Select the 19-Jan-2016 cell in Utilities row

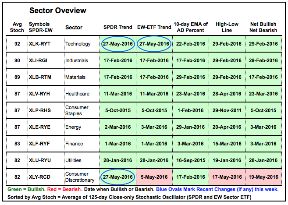[x=227, y=160]
